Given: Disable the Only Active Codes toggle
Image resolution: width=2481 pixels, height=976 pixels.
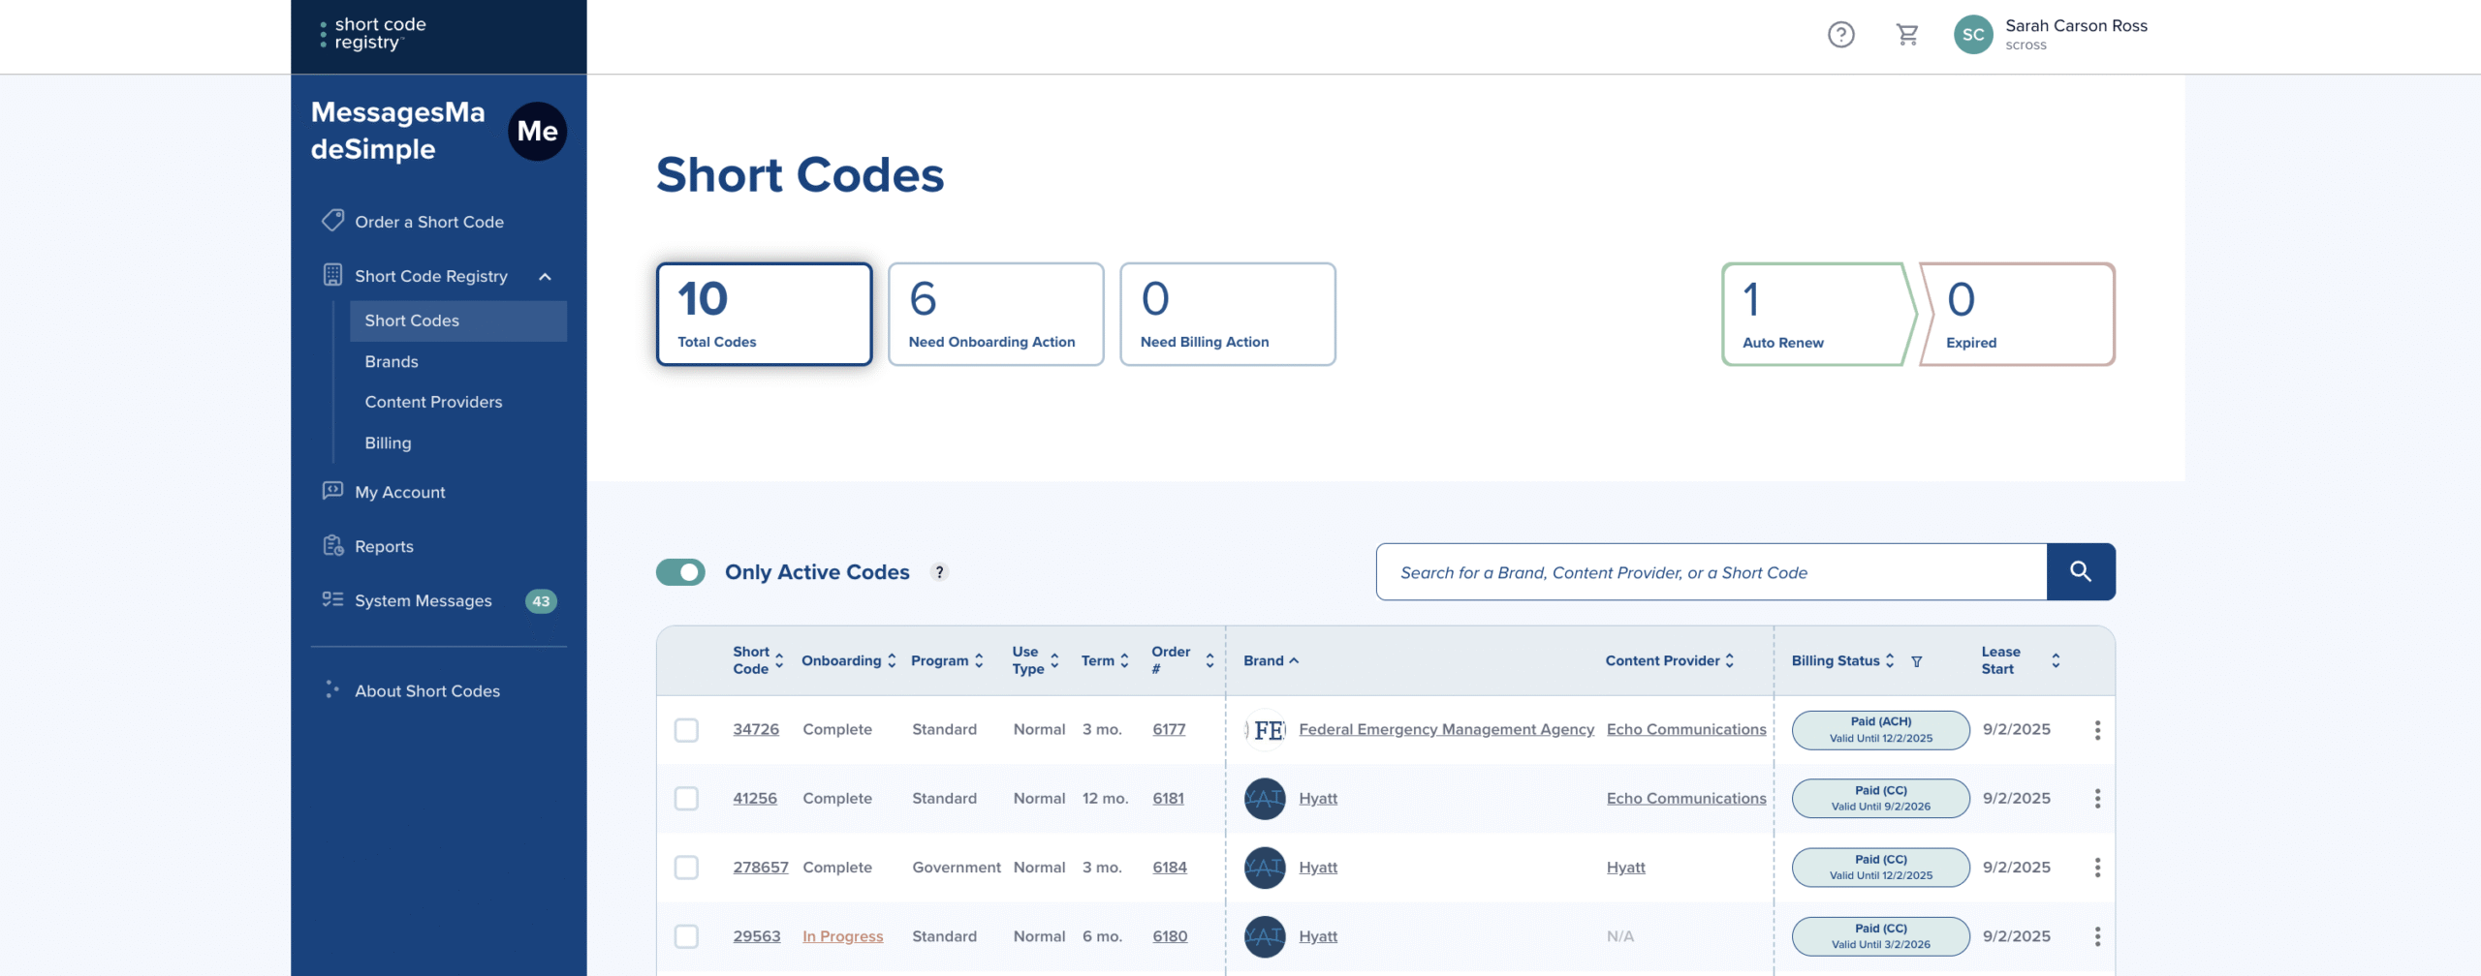Looking at the screenshot, I should pos(680,572).
